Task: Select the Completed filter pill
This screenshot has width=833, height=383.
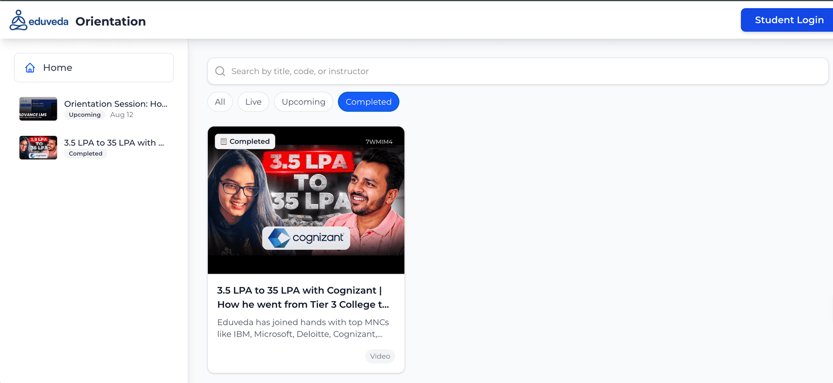Action: pyautogui.click(x=368, y=102)
